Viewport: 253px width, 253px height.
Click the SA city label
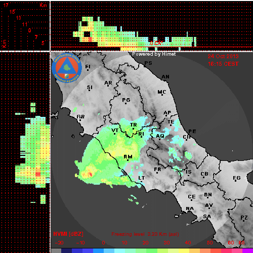[207, 216]
